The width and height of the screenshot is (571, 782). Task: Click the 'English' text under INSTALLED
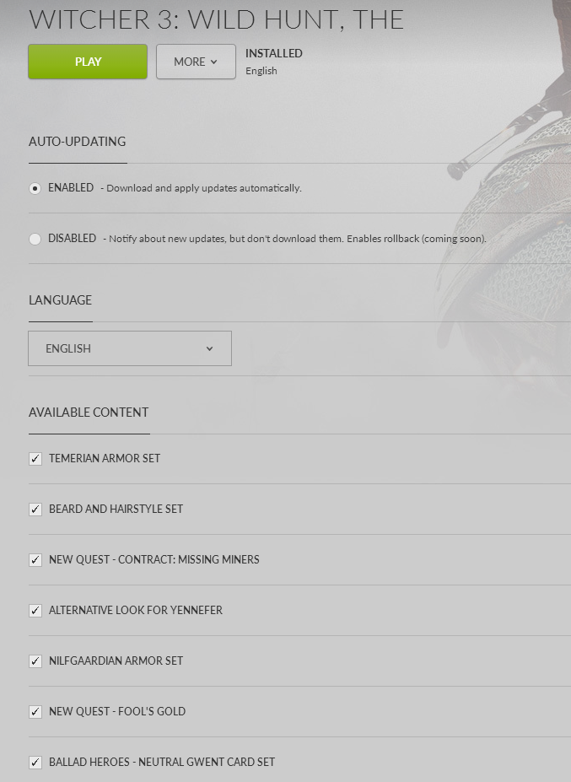(261, 71)
